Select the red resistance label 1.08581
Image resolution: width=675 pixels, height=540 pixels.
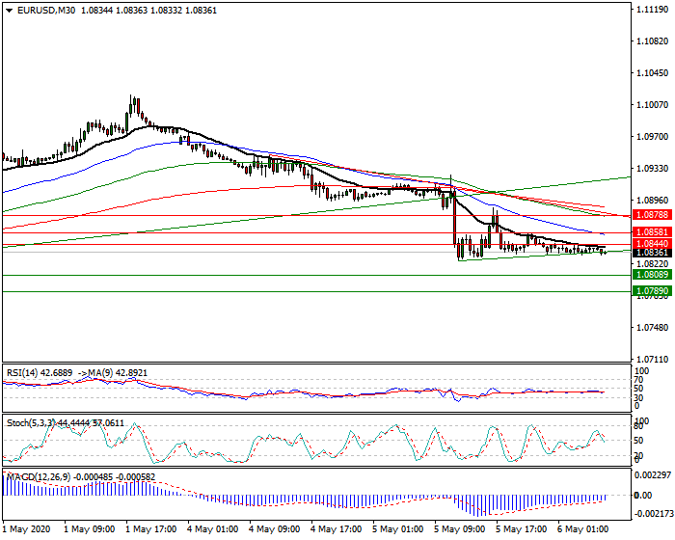(652, 232)
